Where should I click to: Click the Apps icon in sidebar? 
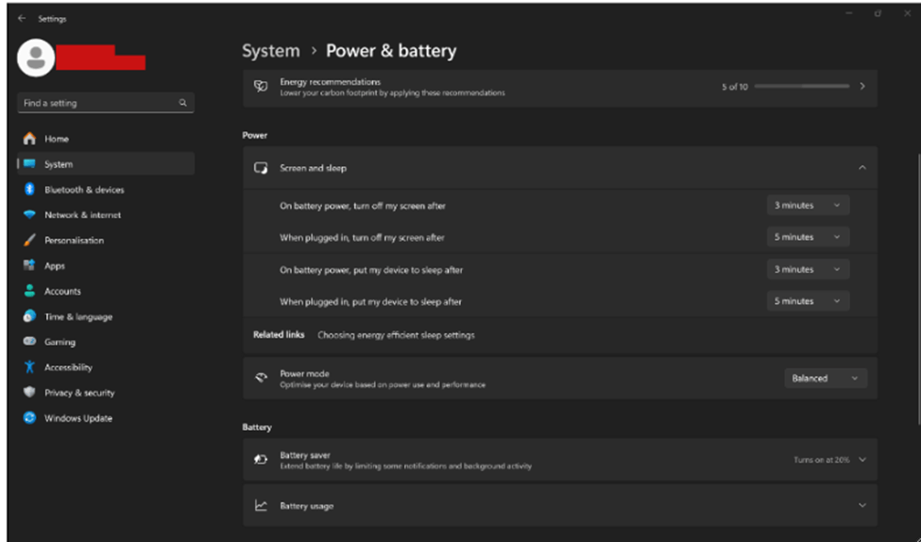point(29,265)
